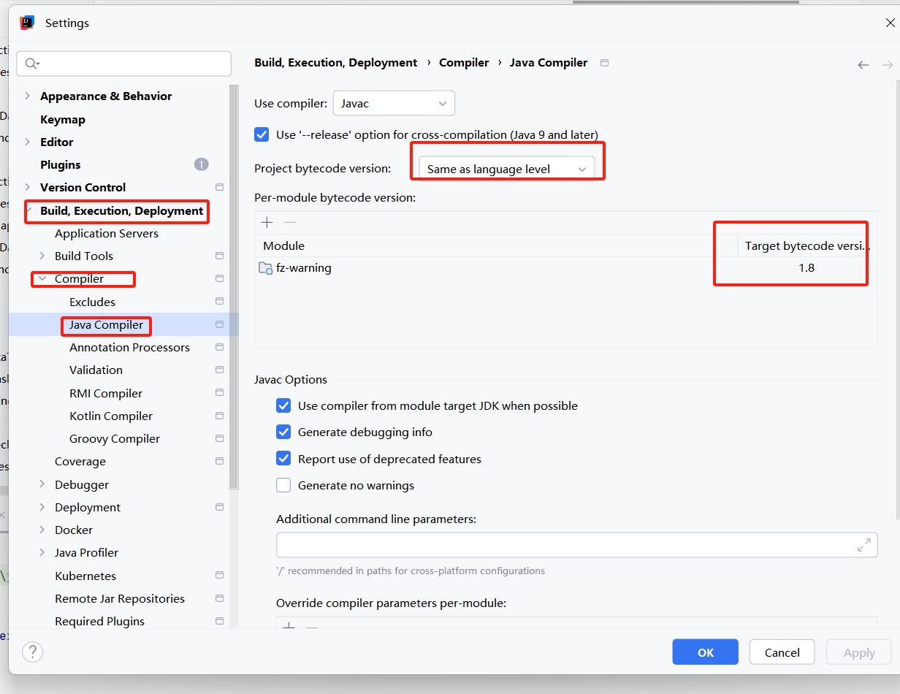
Task: Open Application Servers settings page
Action: tap(107, 233)
